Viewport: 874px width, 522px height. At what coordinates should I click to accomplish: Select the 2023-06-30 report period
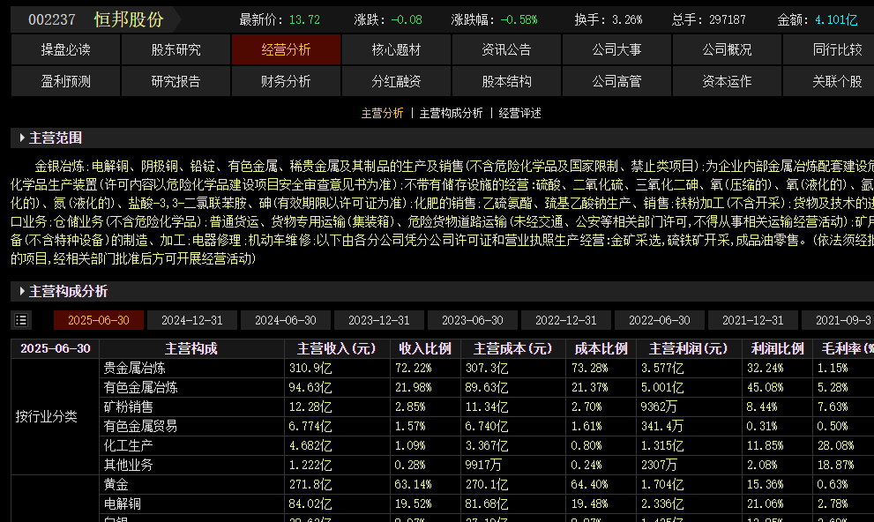tap(473, 320)
